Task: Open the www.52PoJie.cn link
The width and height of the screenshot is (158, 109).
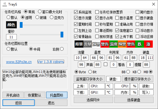Action: pyautogui.click(x=19, y=62)
